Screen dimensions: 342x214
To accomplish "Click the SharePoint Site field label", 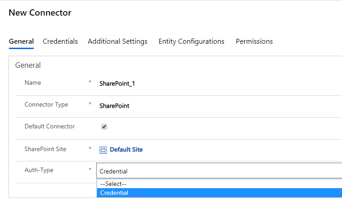I will (45, 149).
